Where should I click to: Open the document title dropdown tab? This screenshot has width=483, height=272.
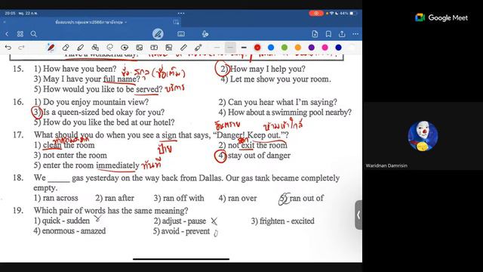[91, 22]
